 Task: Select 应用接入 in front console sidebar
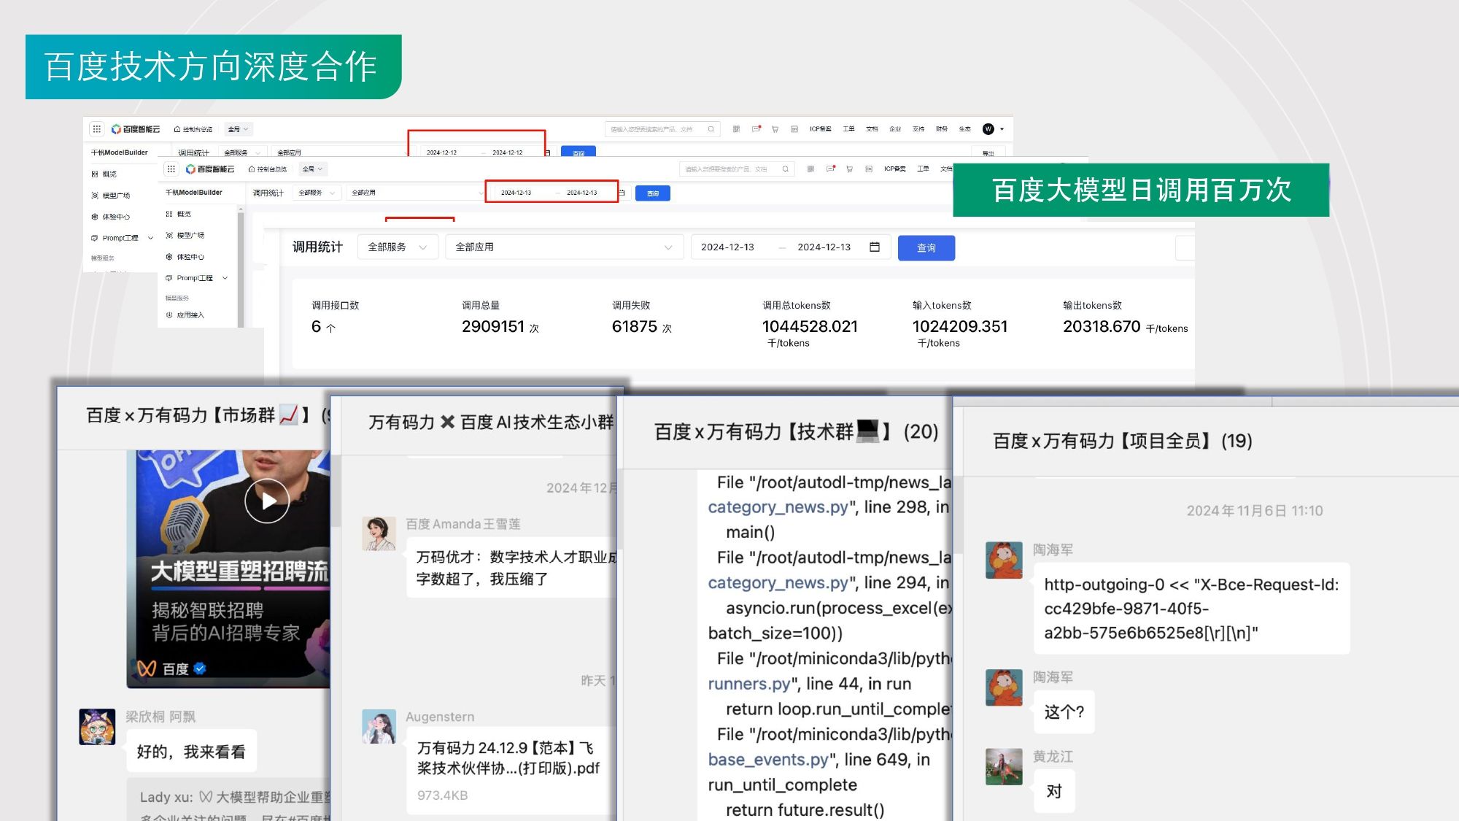pos(190,315)
